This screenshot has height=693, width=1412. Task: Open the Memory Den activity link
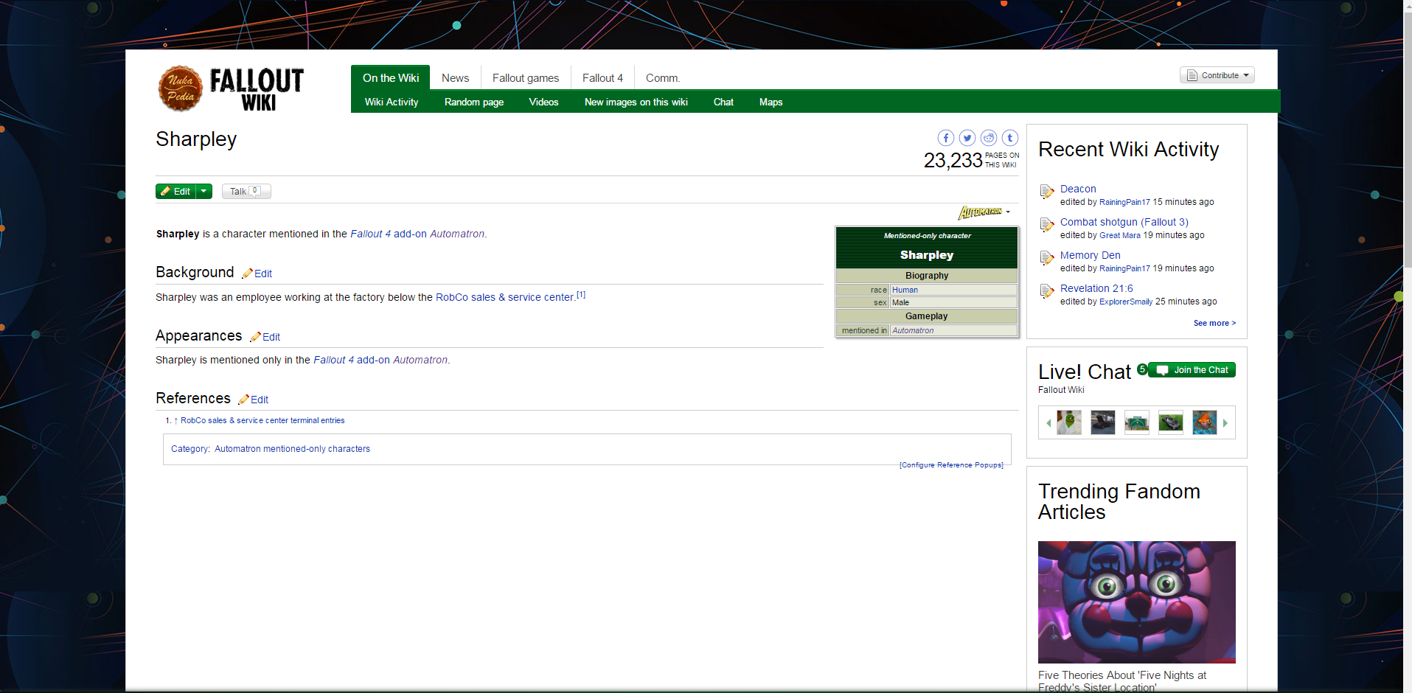pos(1090,255)
